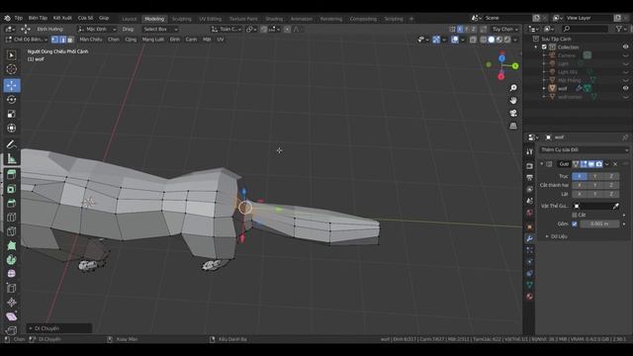Switch to the Shading workspace tab

click(x=274, y=19)
